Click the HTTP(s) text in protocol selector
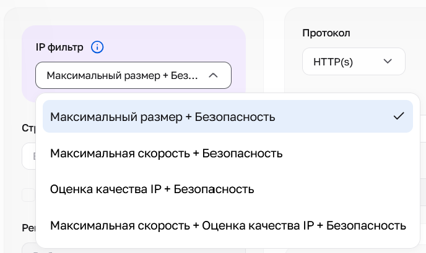426x253 pixels. click(333, 62)
